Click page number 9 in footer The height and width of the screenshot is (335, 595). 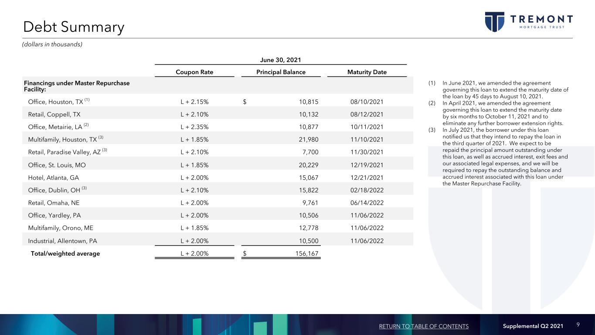[x=578, y=325]
